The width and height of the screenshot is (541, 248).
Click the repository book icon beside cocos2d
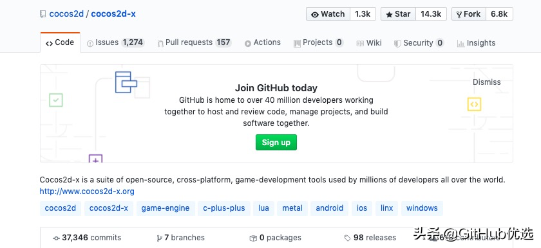coord(43,14)
